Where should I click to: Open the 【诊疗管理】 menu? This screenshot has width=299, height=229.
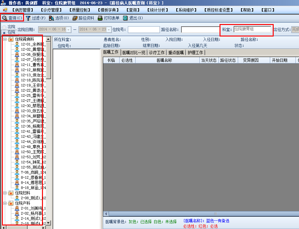(x=51, y=10)
